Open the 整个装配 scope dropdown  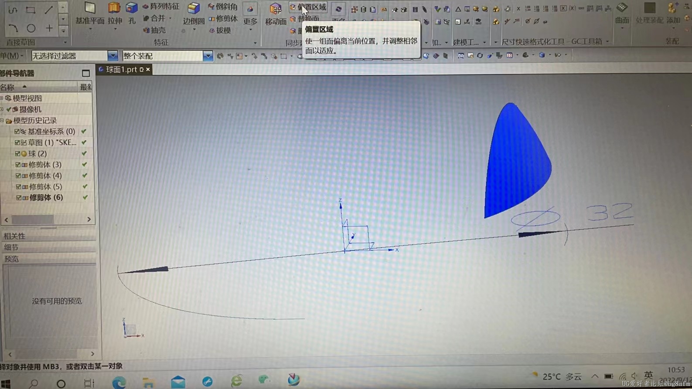208,56
